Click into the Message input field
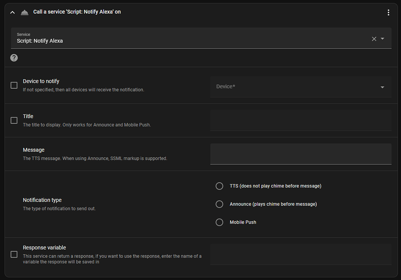This screenshot has width=401, height=280. [301, 154]
